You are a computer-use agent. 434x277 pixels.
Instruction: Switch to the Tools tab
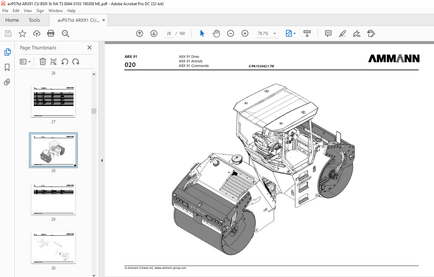tap(34, 20)
